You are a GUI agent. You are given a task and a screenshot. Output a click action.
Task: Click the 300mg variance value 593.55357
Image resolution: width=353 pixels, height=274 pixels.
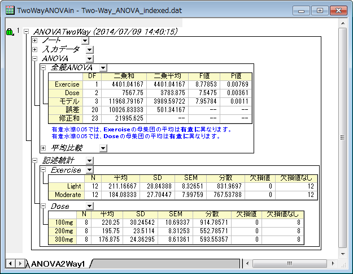click(214, 239)
